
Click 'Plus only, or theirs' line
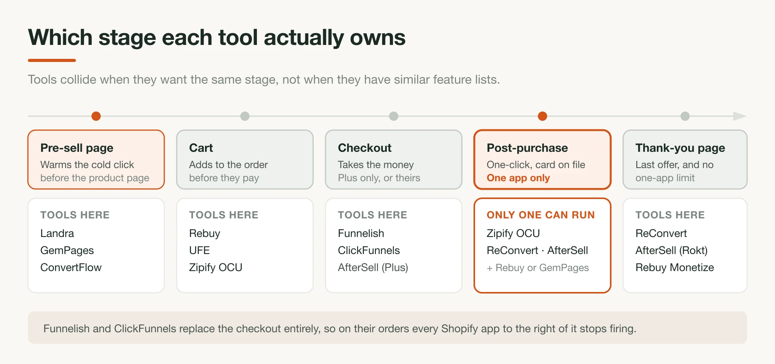point(379,178)
